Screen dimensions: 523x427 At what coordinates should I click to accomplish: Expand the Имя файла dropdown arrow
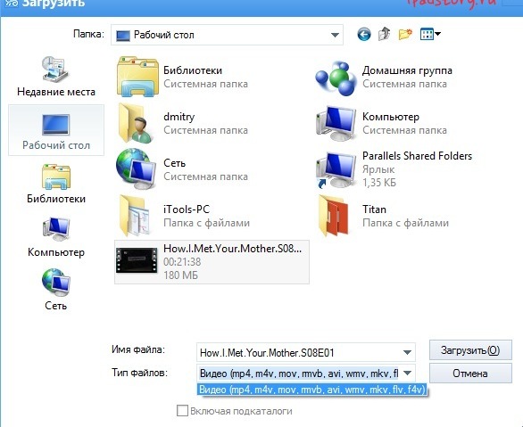point(407,352)
